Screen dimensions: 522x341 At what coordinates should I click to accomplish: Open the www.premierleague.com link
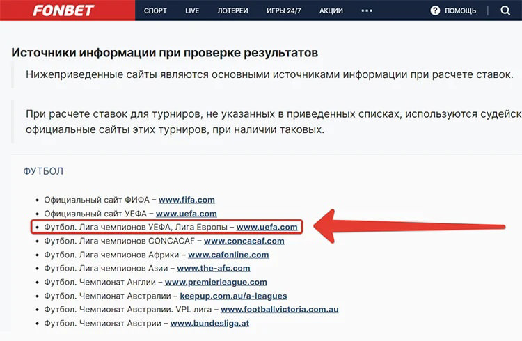[x=216, y=282]
